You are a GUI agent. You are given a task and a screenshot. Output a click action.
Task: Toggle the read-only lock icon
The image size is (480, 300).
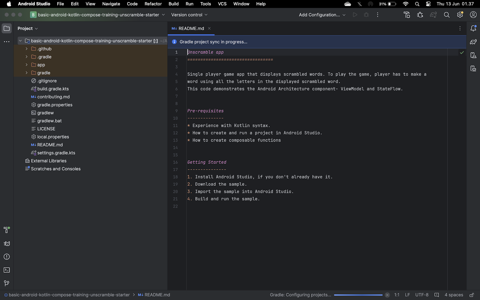point(472,295)
